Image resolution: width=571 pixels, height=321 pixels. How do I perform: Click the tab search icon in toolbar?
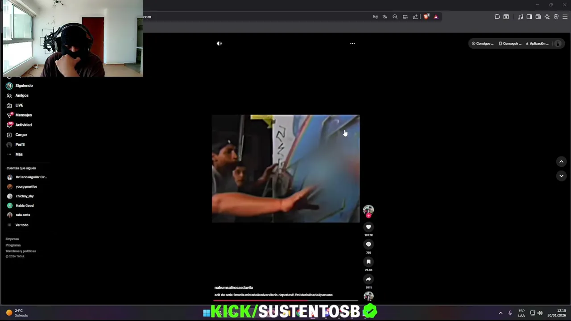[506, 17]
